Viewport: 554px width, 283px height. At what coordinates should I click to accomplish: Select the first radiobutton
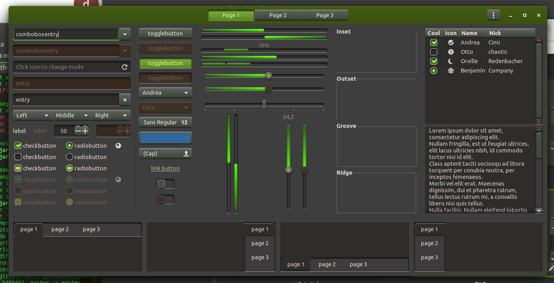[69, 146]
